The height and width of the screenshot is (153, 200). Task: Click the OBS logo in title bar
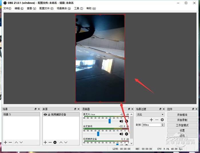(x=5, y=3)
